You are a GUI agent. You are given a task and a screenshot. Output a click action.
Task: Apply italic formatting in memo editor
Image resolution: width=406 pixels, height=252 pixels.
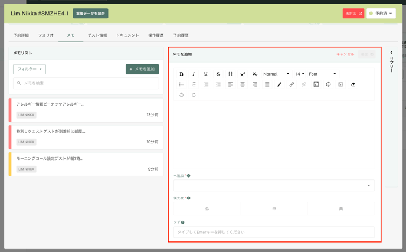194,74
